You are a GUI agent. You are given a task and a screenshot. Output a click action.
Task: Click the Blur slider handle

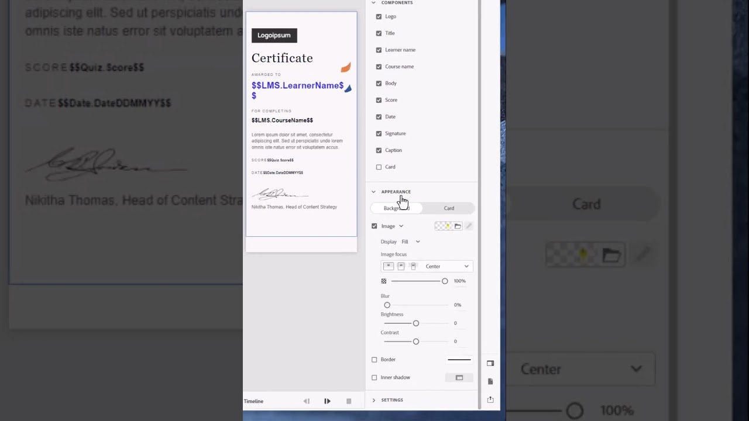[x=387, y=305]
